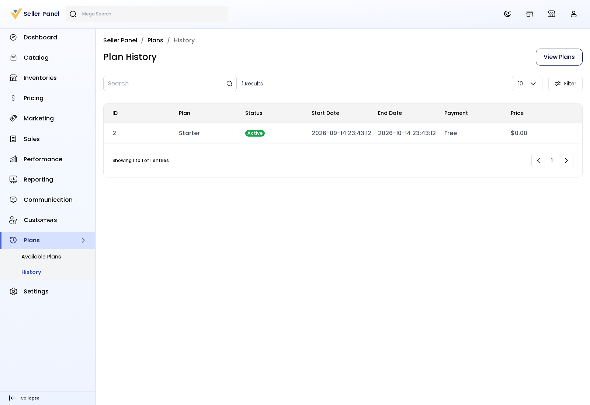Image resolution: width=590 pixels, height=405 pixels.
Task: Click the Pricing dollar icon
Action: tap(13, 98)
